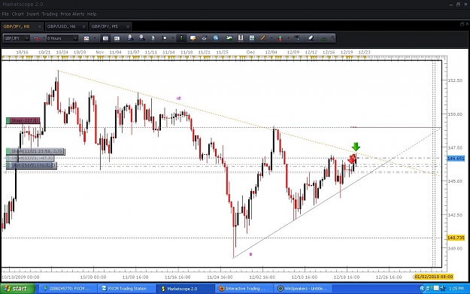Switch to Marketscope 2.0 taskbar button

click(x=185, y=288)
